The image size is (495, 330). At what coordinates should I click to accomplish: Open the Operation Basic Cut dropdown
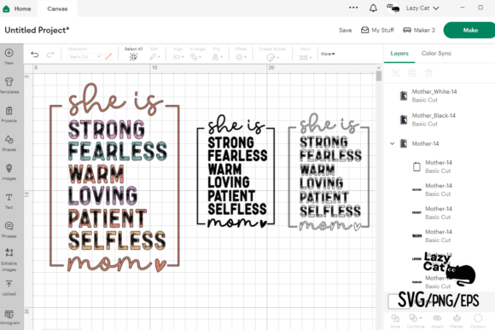tap(84, 57)
